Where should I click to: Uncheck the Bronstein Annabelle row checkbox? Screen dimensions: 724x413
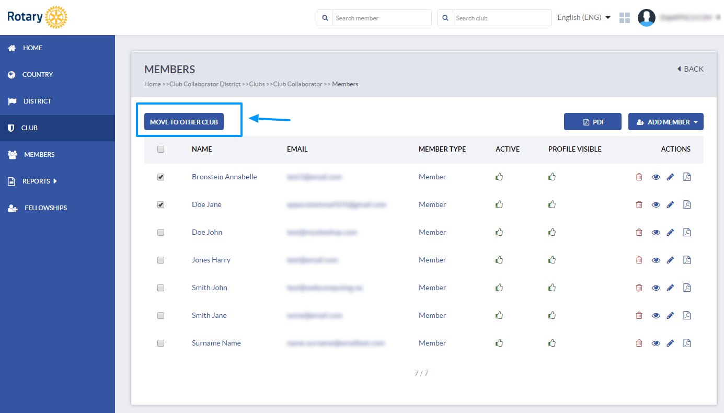pos(160,177)
